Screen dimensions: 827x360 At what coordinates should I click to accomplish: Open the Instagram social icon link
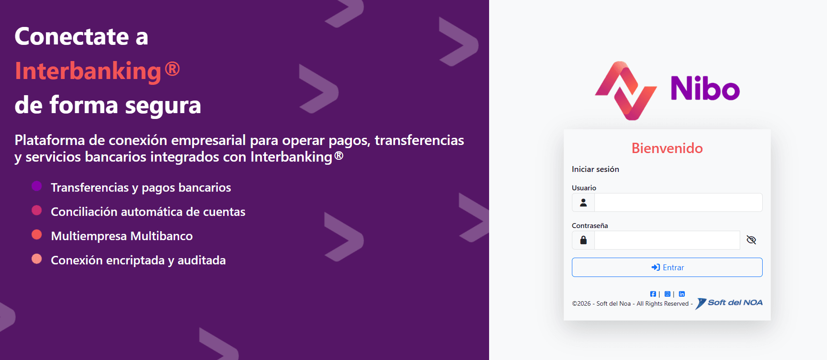(667, 294)
